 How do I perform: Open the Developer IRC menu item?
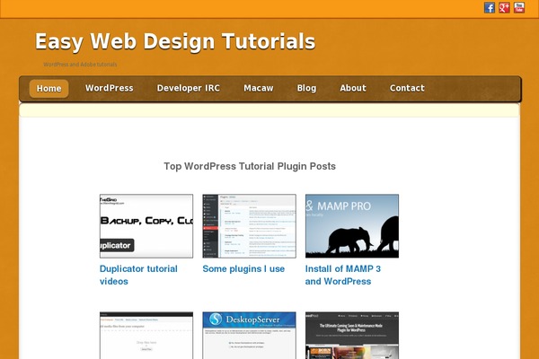tap(189, 88)
